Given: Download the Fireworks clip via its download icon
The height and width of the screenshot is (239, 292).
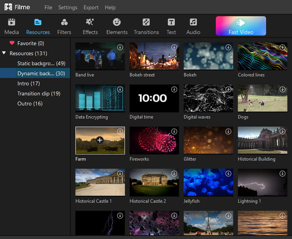Looking at the screenshot, I should [x=174, y=131].
